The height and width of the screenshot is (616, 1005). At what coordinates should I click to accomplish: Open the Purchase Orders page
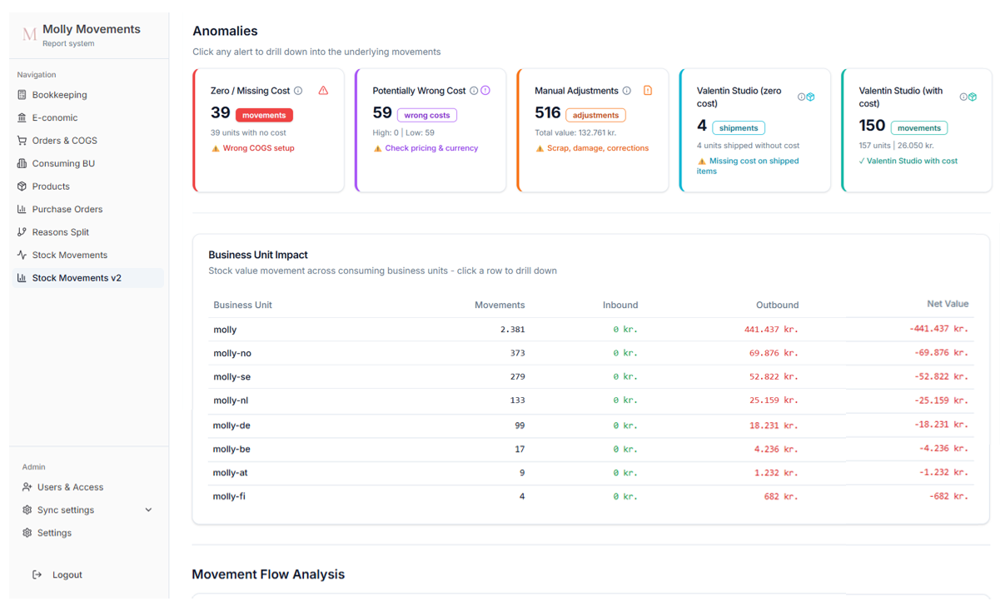pos(67,210)
